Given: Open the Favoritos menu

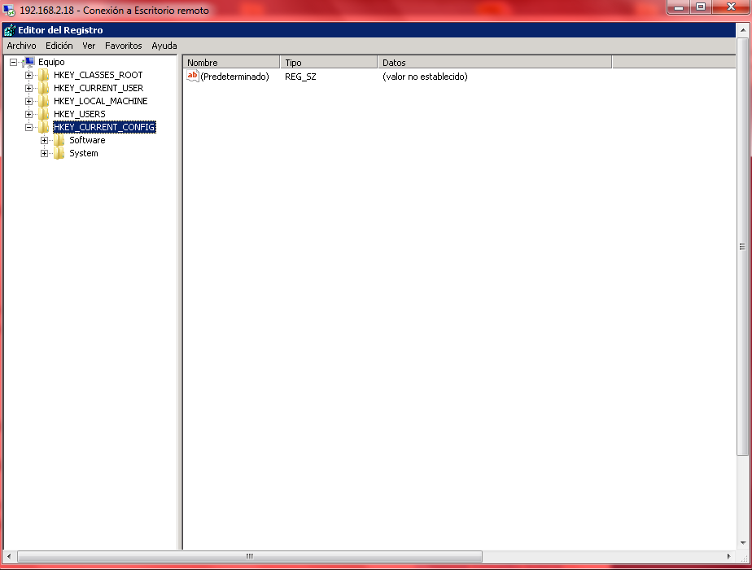Looking at the screenshot, I should pos(123,46).
